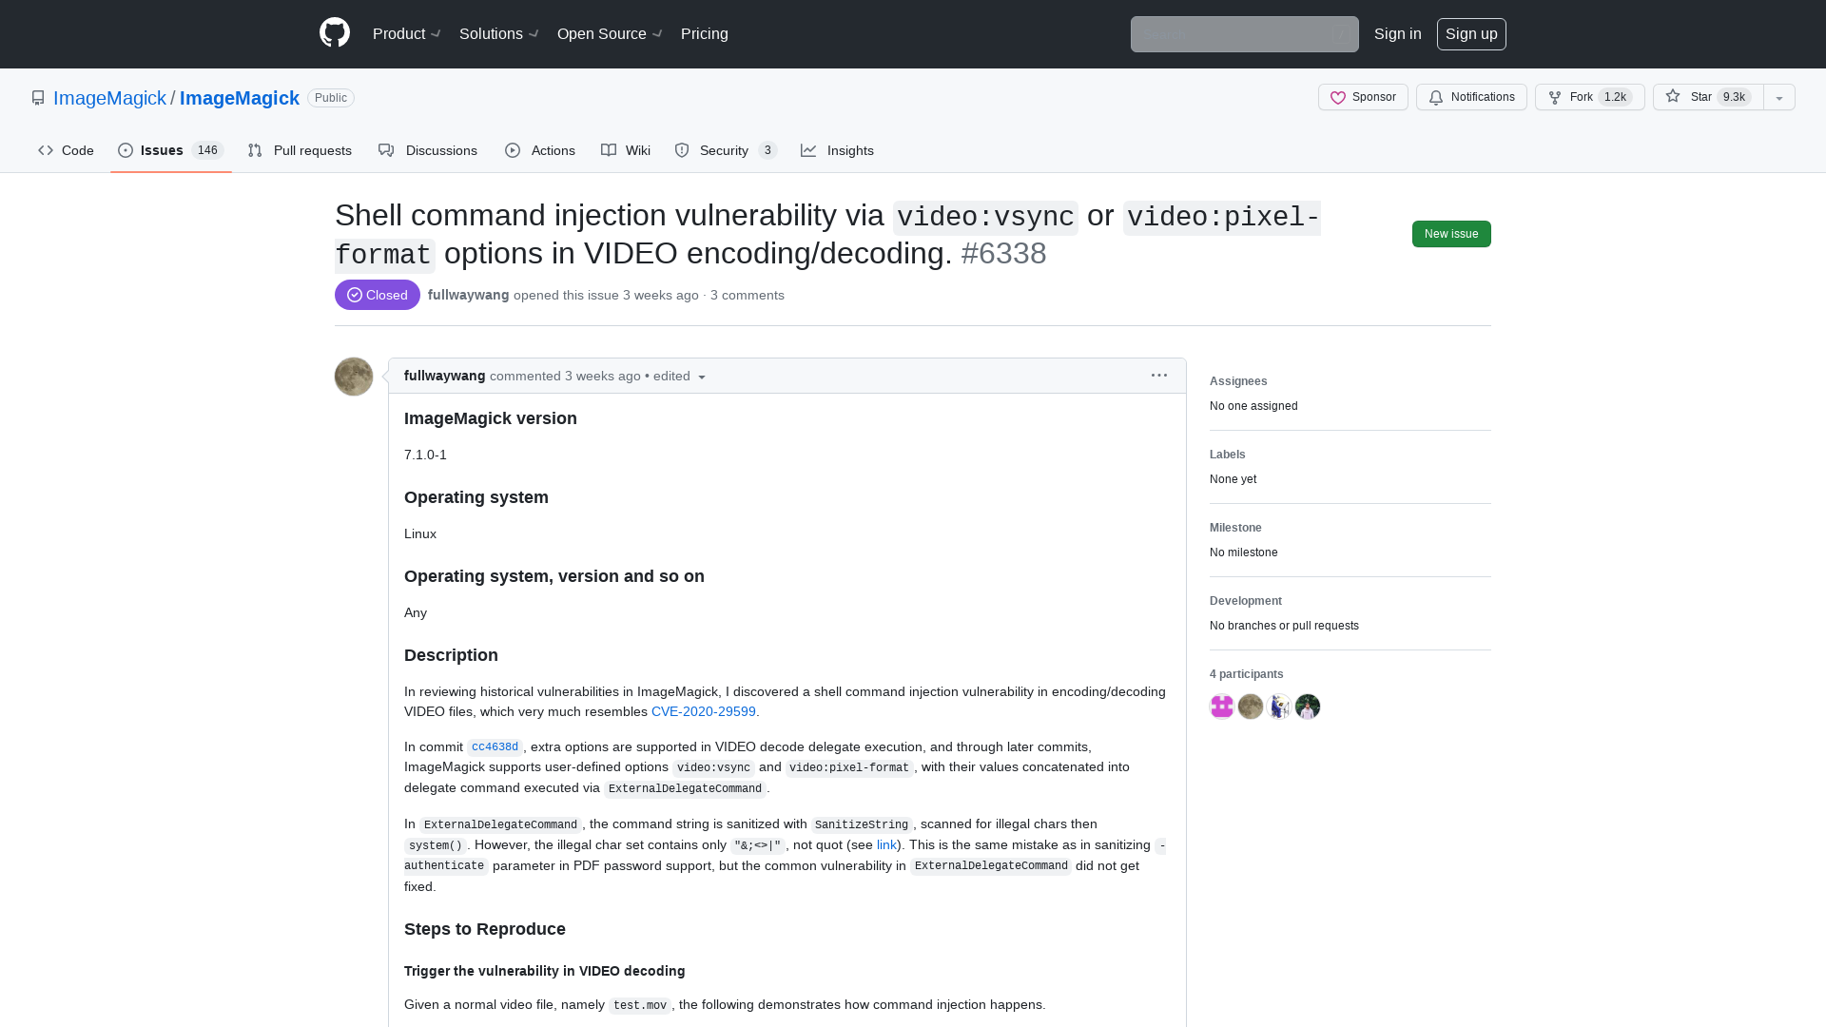Click the GitHub homepage logo icon
This screenshot has width=1826, height=1027.
pos(334,34)
